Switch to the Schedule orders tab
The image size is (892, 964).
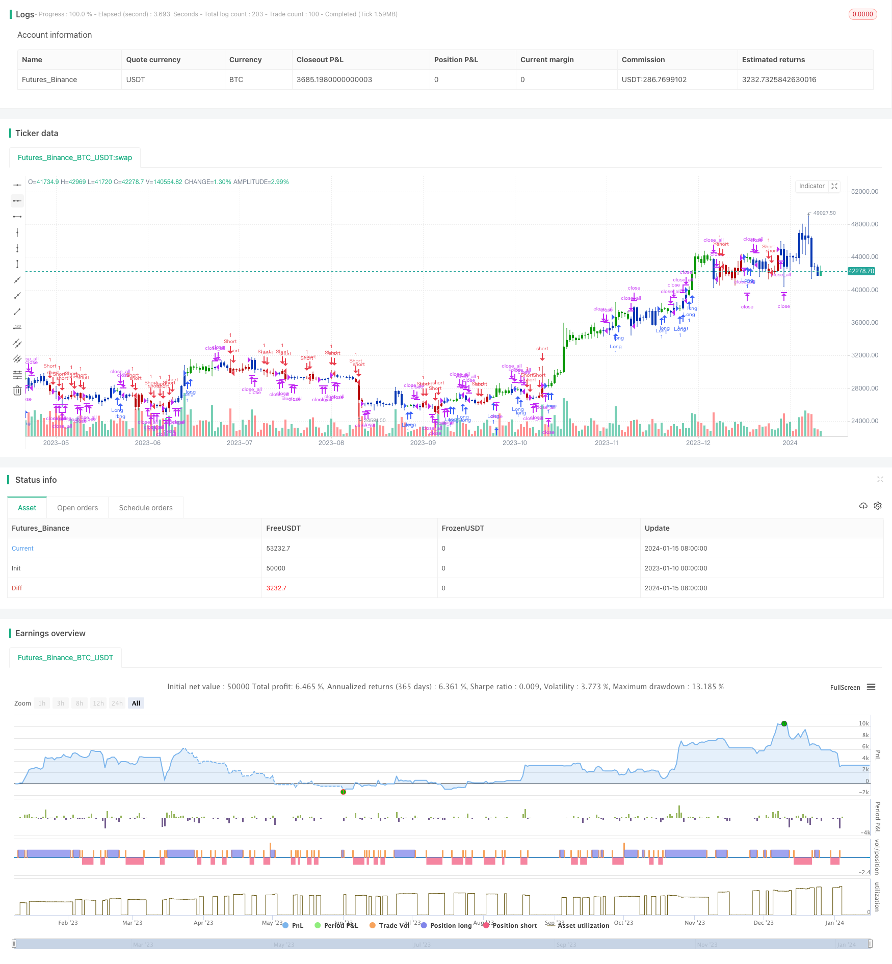(146, 508)
